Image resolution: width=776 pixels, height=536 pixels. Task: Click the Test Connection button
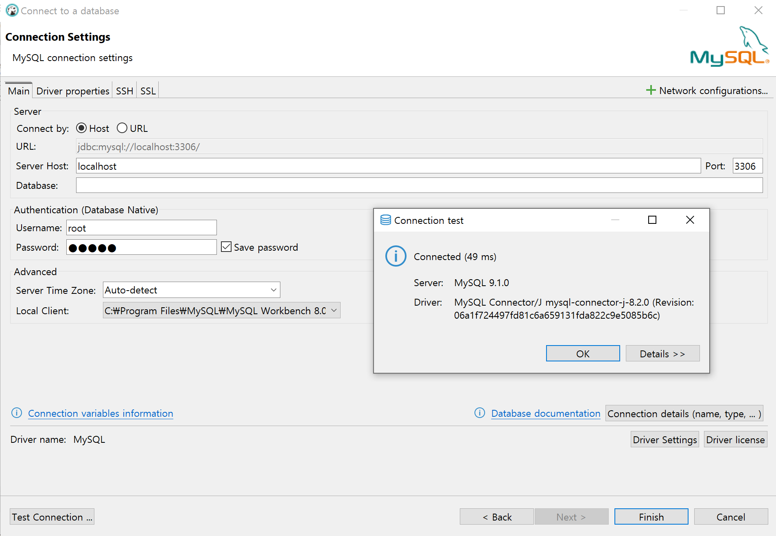point(52,517)
